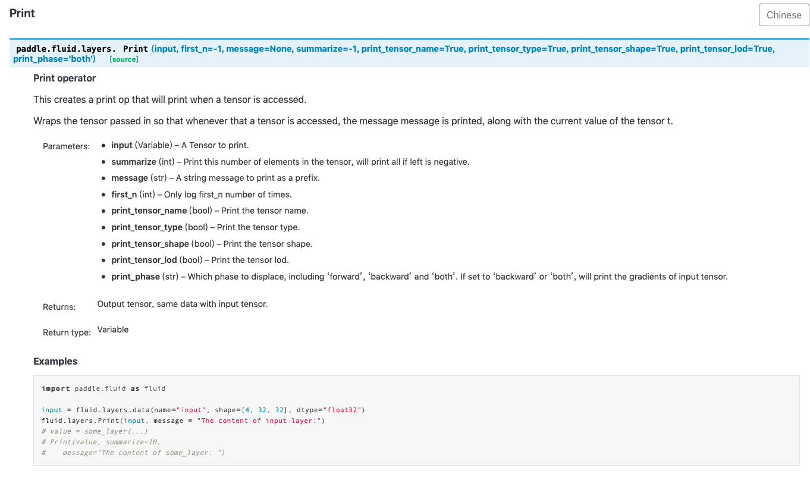The width and height of the screenshot is (810, 480).
Task: Switch documentation language to Chinese
Action: point(784,15)
